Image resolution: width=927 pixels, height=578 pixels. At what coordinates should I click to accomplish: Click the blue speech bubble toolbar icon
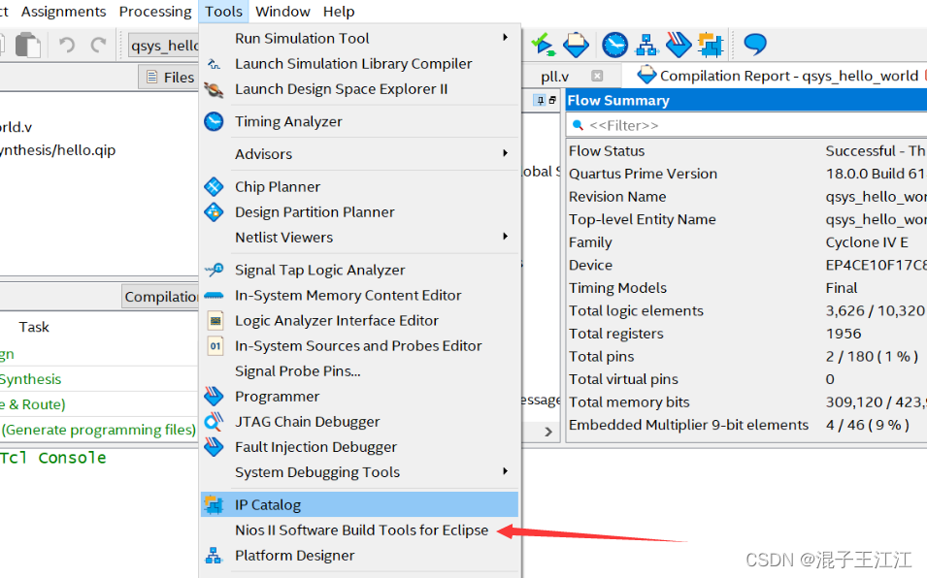tap(755, 45)
